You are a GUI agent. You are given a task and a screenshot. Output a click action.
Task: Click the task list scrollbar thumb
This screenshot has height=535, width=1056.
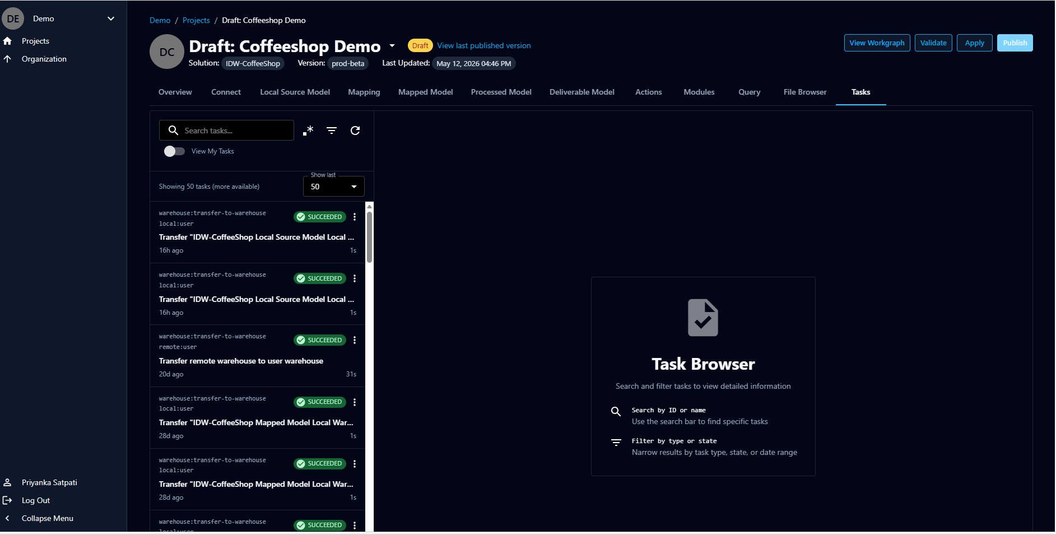[x=369, y=237]
